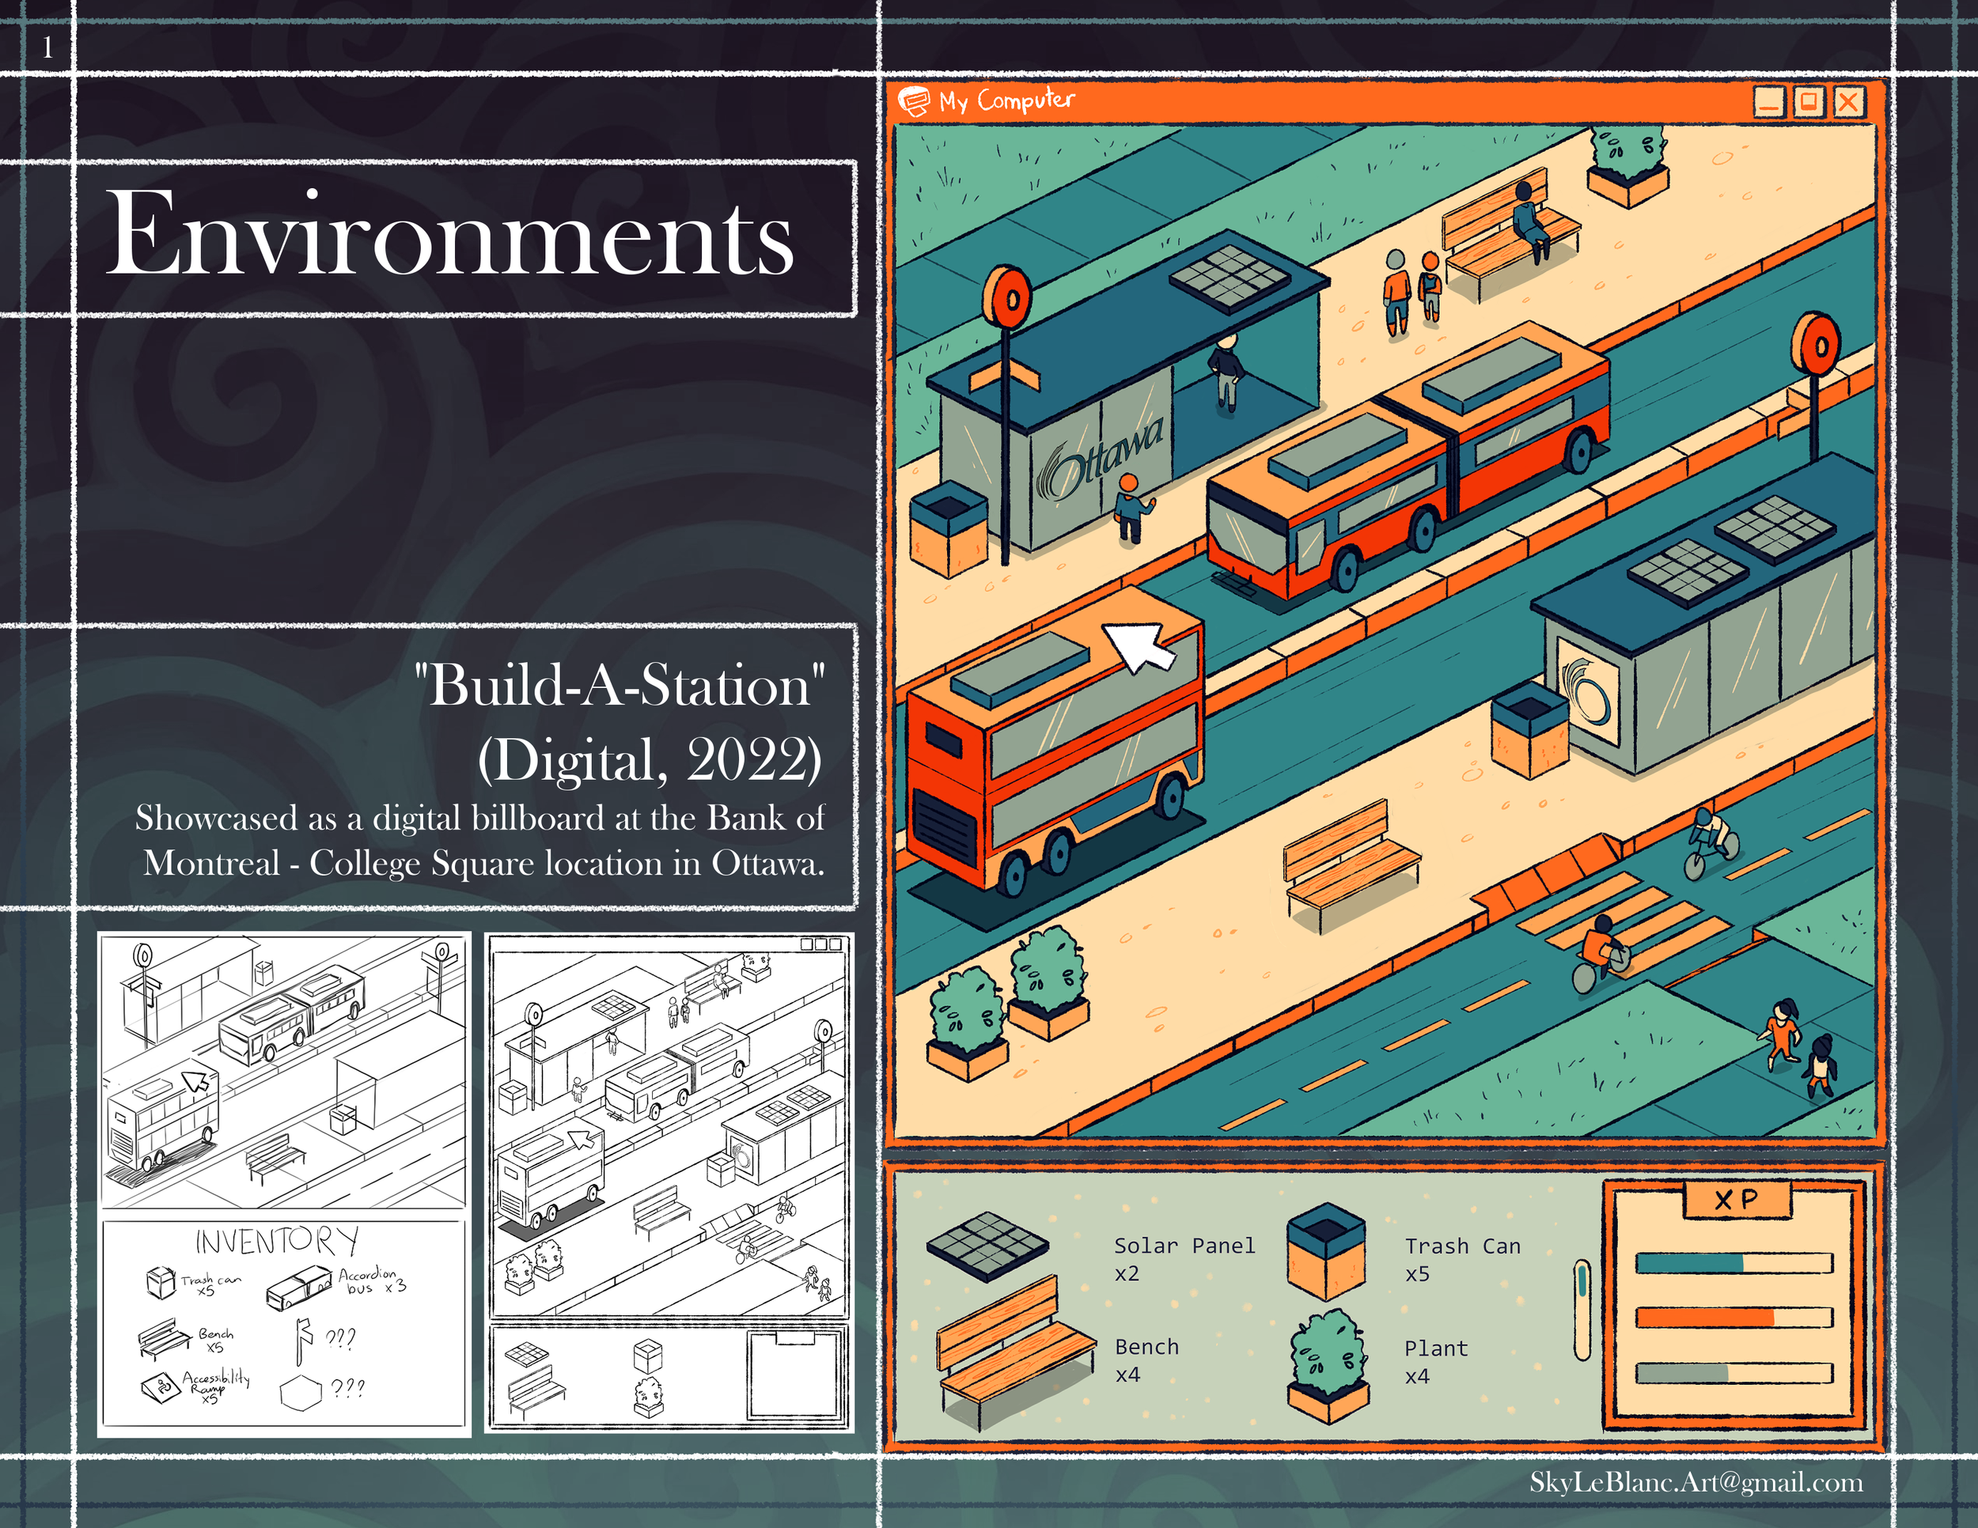Click the Ottawa logo on the bus shelter
Viewport: 1978px width, 1528px height.
[1099, 458]
